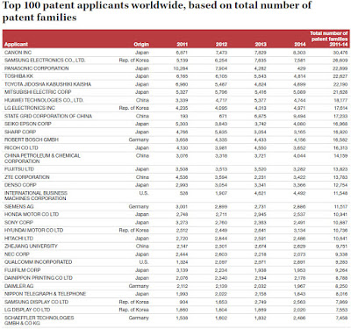Viewport: 351px width, 329px height.
Task: Click Panasonic's 2011 value 10,284
Action: coord(181,68)
